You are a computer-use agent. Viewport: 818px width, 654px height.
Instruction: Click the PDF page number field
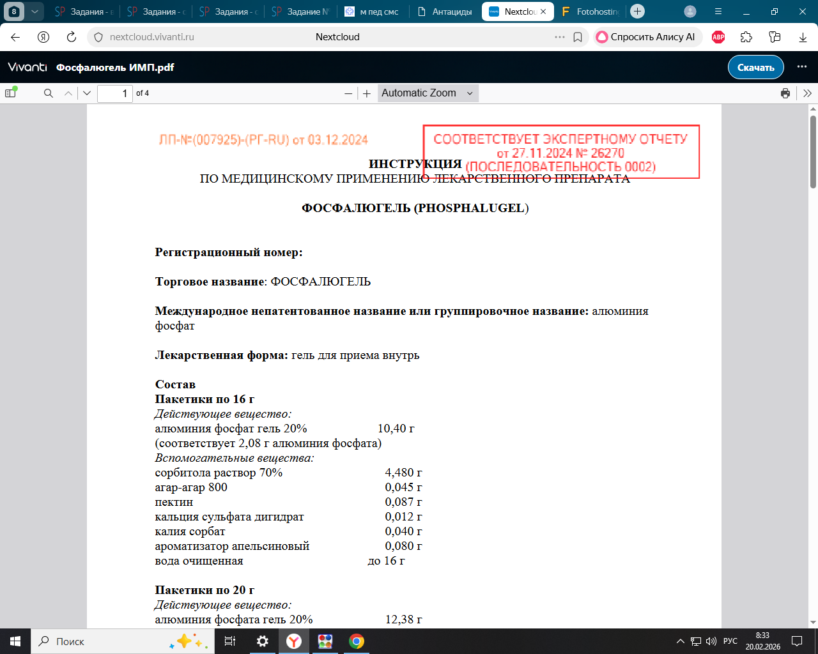[115, 93]
